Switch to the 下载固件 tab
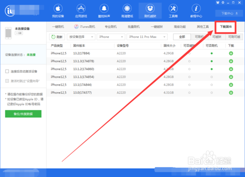 coord(226,27)
